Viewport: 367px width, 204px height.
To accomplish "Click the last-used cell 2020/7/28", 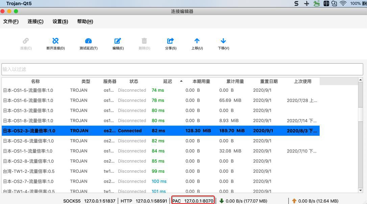I will (x=302, y=100).
